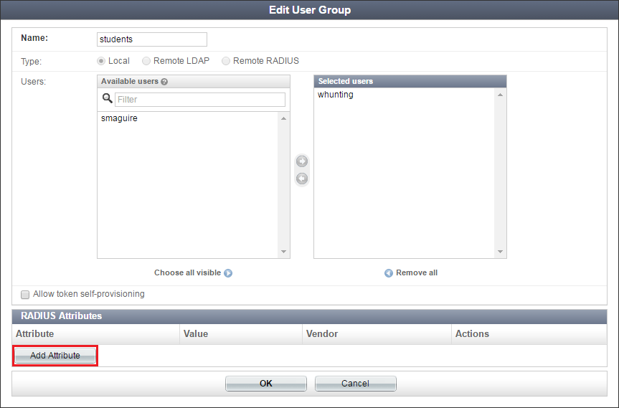Click Selected users list scroll-down arrow
Viewport: 619px width, 408px height.
click(500, 252)
